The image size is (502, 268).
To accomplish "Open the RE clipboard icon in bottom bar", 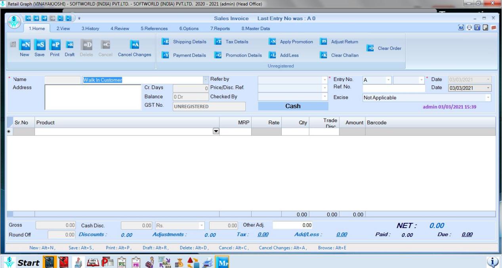I will pyautogui.click(x=122, y=262).
